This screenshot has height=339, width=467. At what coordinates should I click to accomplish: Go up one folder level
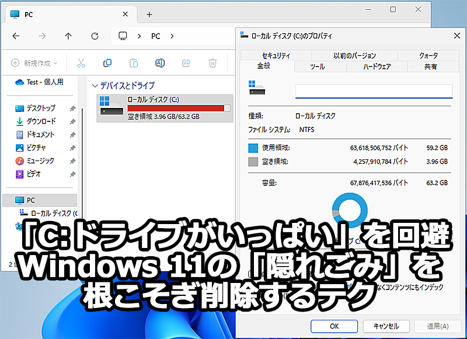[68, 36]
